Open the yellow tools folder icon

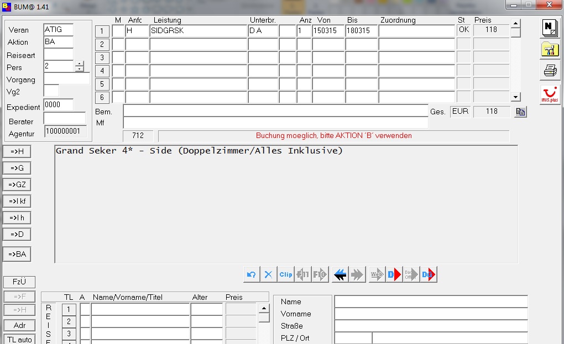click(550, 49)
